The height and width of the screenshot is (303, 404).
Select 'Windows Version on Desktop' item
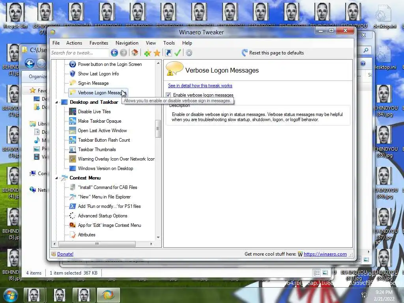105,168
